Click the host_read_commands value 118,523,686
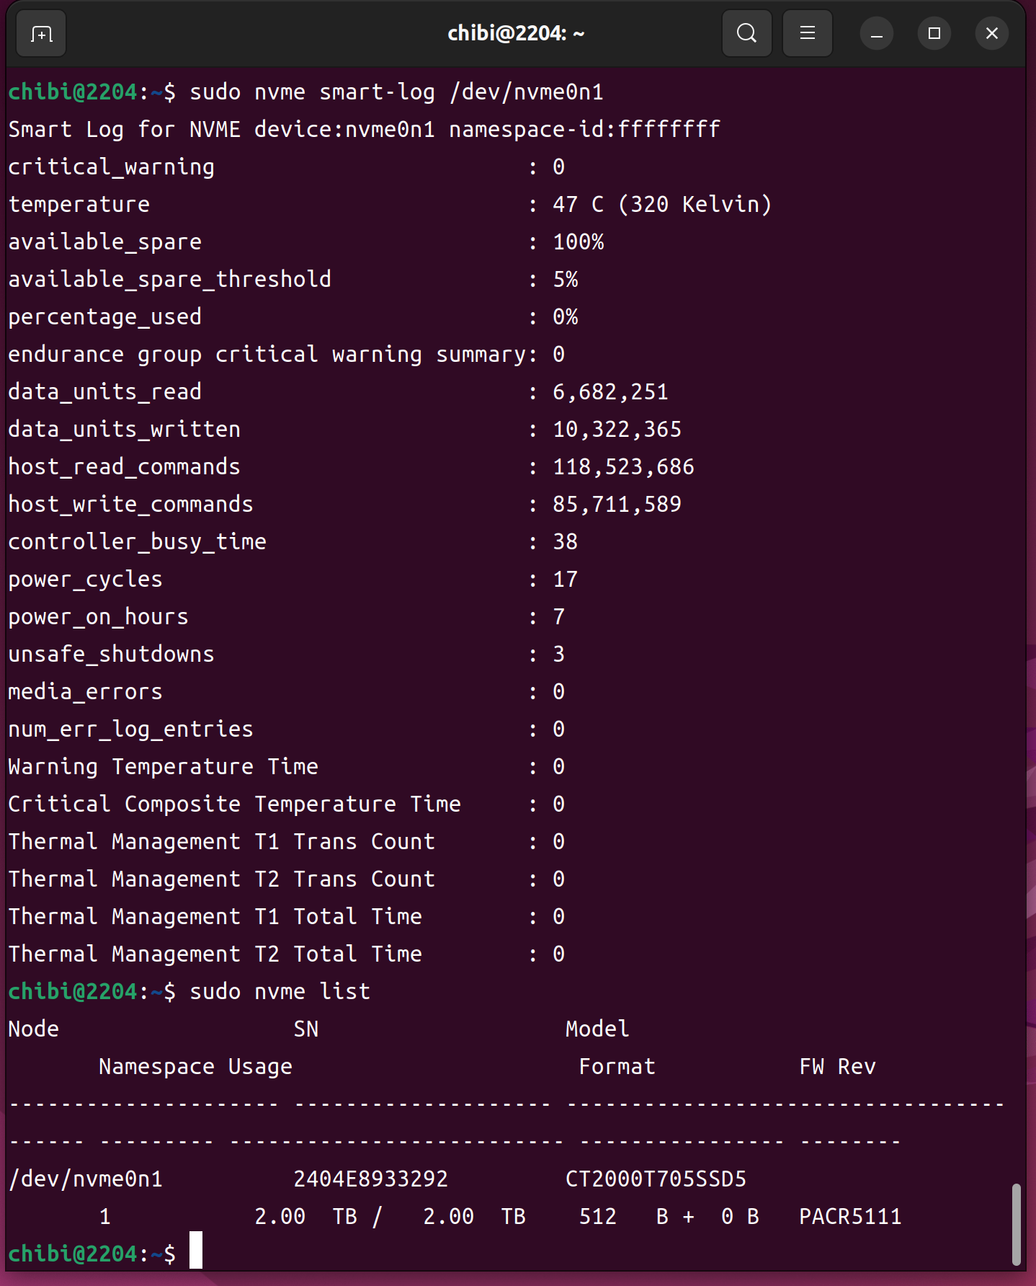This screenshot has height=1286, width=1036. (623, 467)
